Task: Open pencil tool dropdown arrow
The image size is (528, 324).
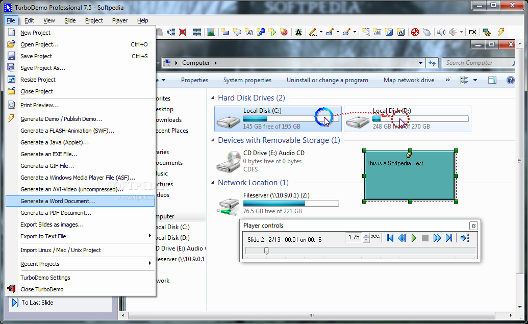Action: (321, 32)
